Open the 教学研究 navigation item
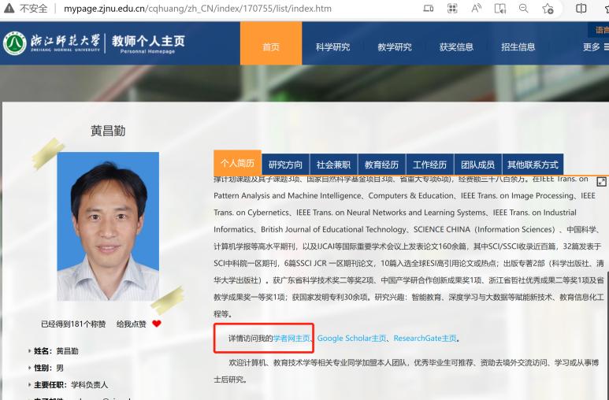Viewport: 609px width, 400px height. [x=394, y=47]
